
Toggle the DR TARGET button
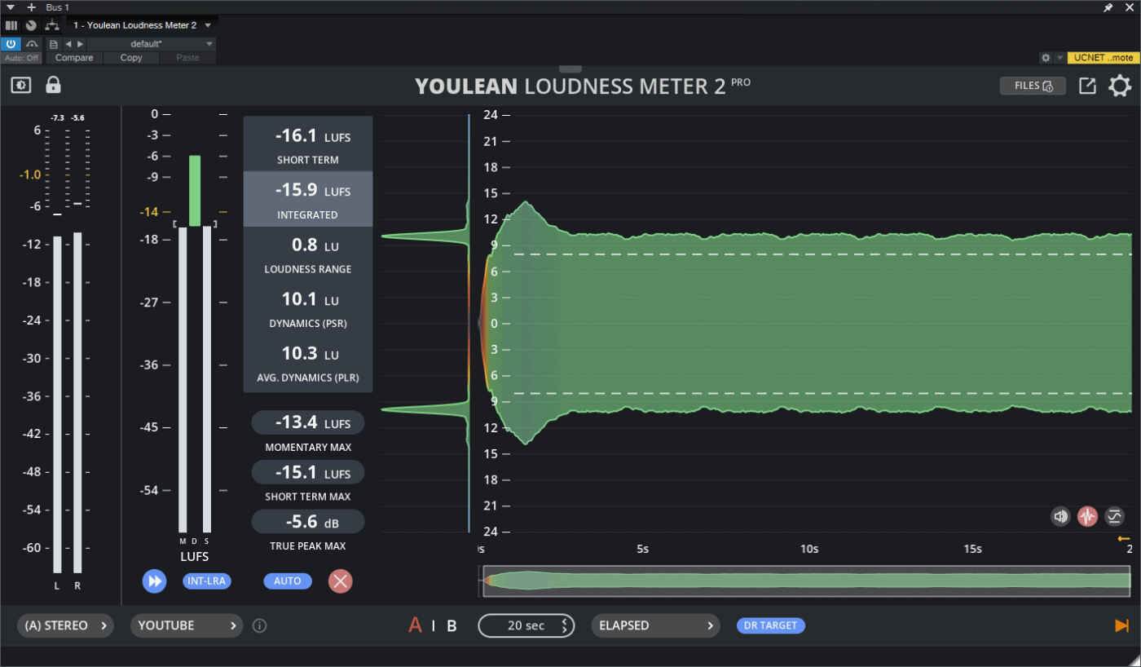coord(770,625)
